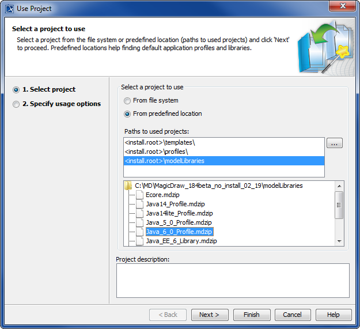Viewport: 360px width, 329px height.
Task: Choose step '1. Select project' radio button
Action: 16,90
